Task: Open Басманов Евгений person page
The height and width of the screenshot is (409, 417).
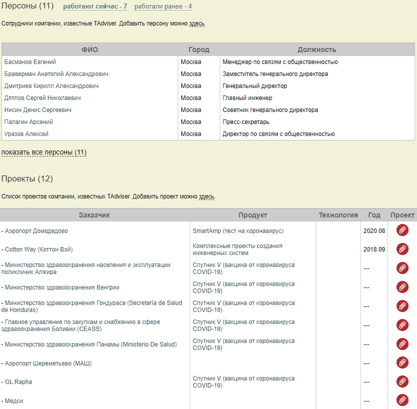Action: 30,62
